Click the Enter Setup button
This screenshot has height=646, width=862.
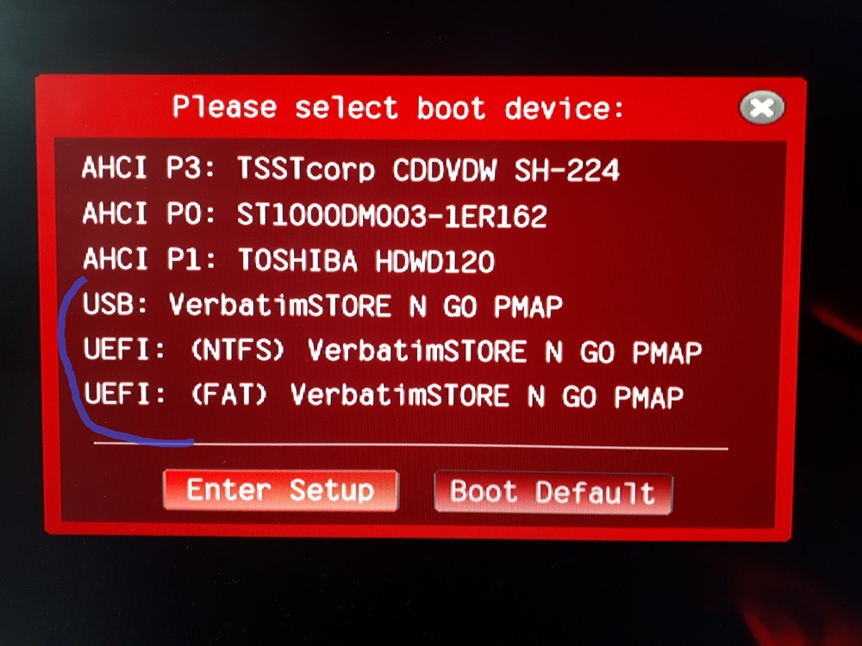(x=281, y=490)
